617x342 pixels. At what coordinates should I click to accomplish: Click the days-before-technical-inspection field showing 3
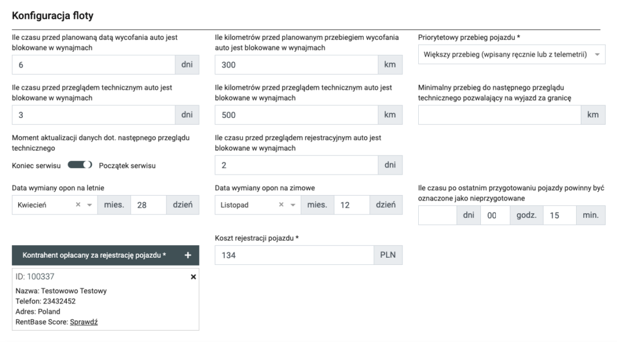point(93,114)
